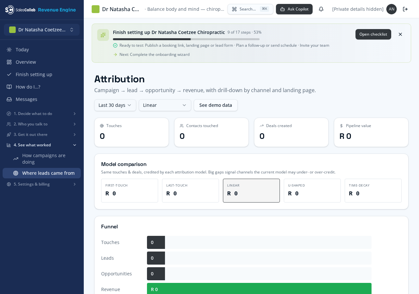Select the U-Shaped model card
The image size is (419, 294).
[x=312, y=190]
